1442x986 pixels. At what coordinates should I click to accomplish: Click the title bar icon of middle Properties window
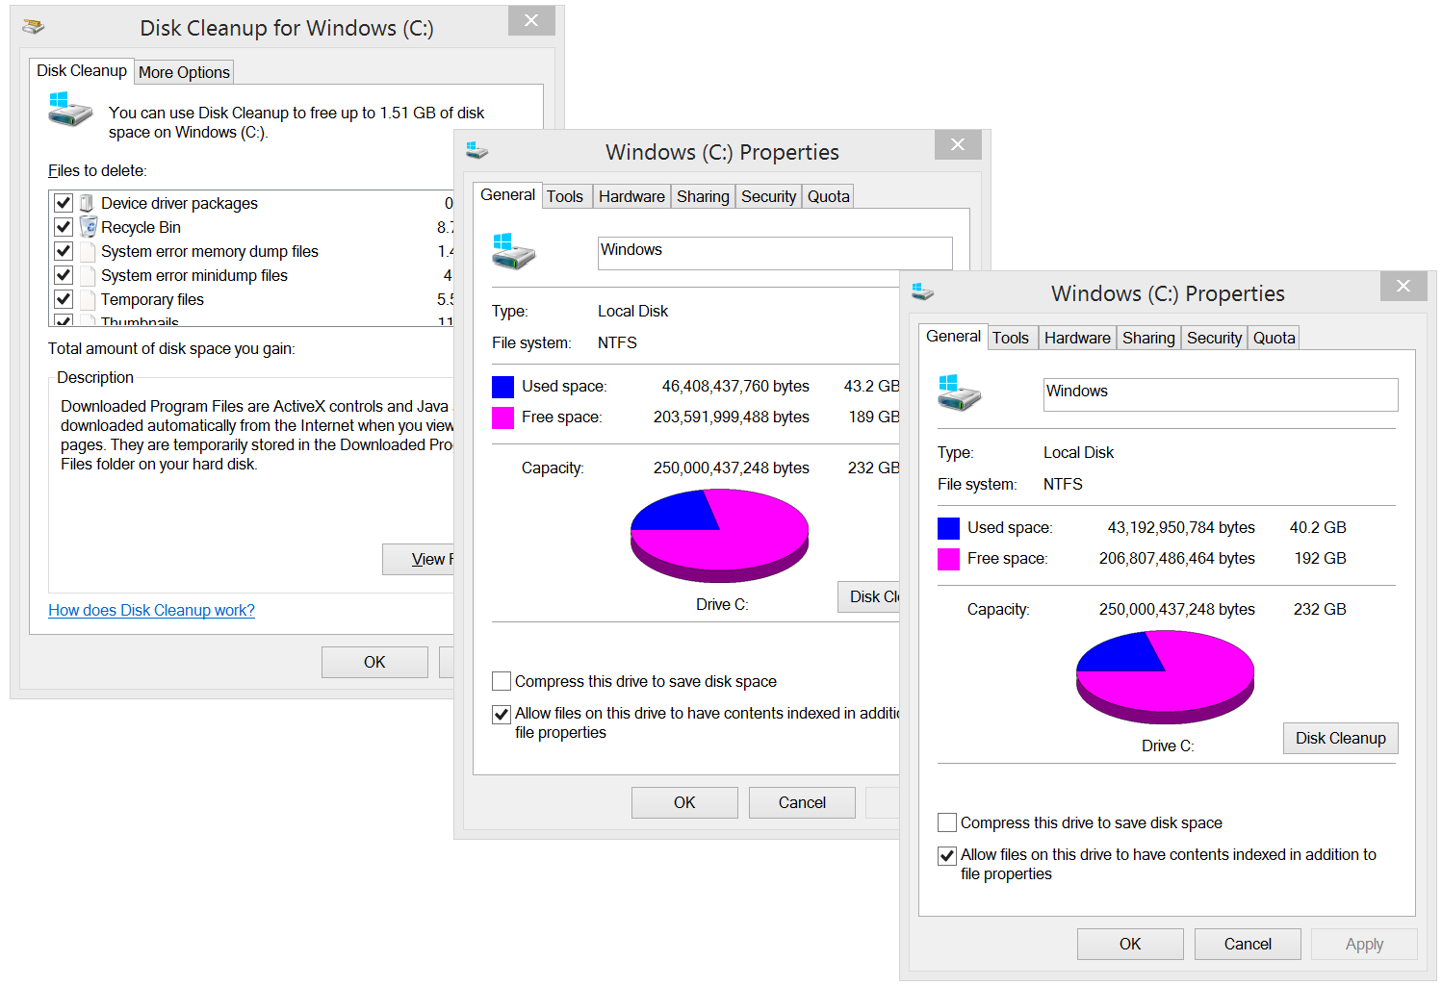[x=477, y=151]
